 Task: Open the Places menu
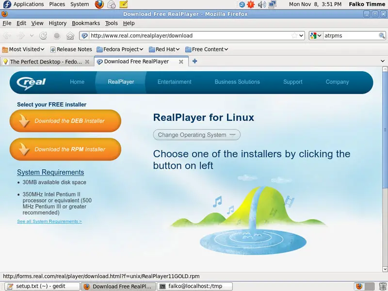coord(57,4)
